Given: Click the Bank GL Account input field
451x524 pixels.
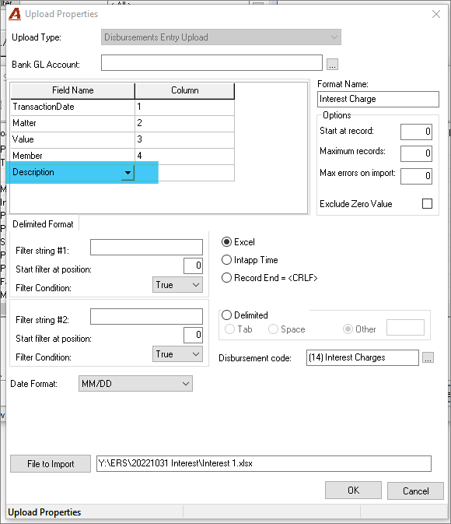Looking at the screenshot, I should [212, 63].
